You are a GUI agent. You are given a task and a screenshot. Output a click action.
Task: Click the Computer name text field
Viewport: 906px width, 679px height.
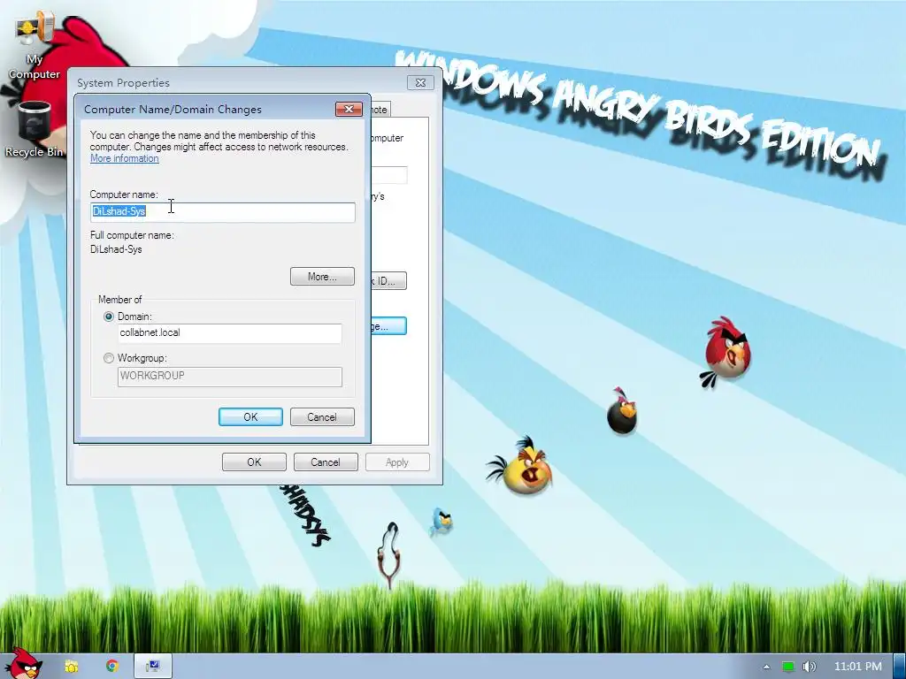click(222, 212)
